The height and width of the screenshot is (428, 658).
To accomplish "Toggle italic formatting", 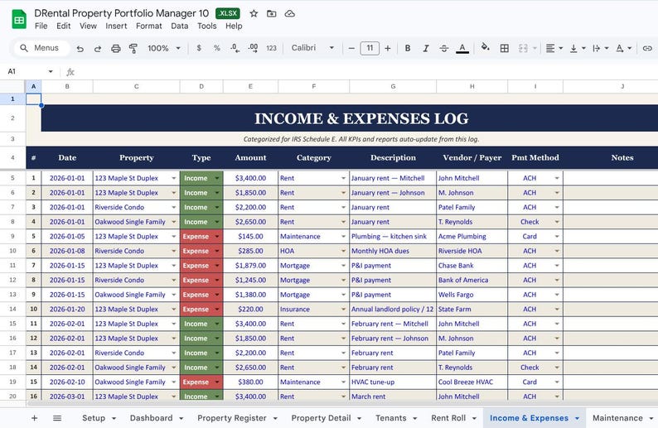I will coord(425,48).
